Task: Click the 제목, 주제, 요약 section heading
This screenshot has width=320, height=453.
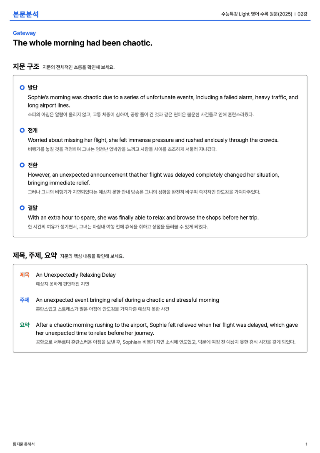Action: click(35, 255)
